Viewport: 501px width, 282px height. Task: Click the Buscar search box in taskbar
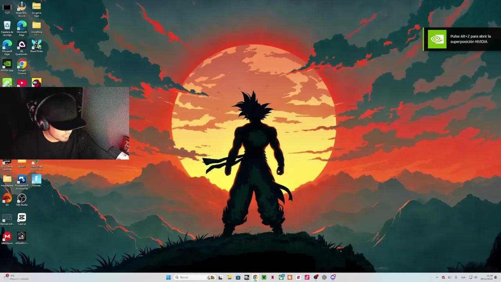coord(195,277)
